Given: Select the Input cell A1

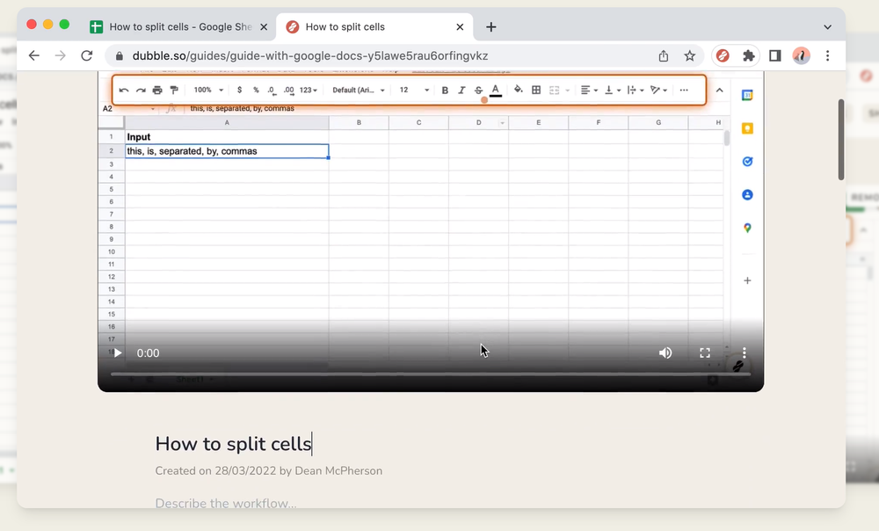Looking at the screenshot, I should tap(227, 137).
